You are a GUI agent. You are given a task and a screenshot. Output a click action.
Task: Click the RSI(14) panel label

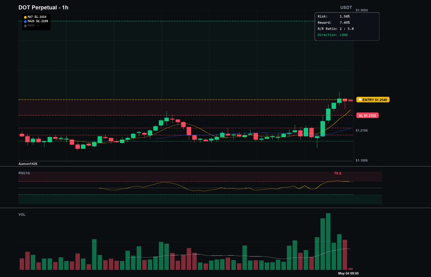pyautogui.click(x=24, y=173)
